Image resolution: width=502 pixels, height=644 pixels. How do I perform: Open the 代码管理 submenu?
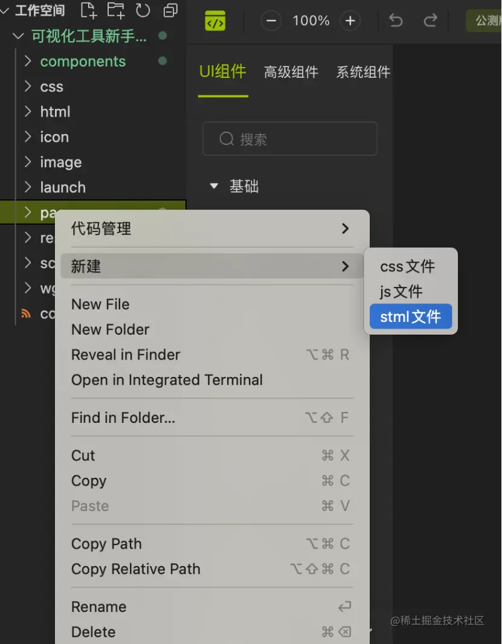click(x=212, y=228)
